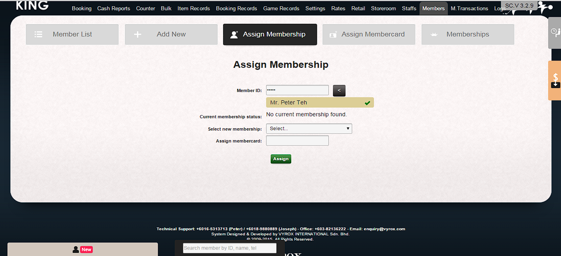Viewport: 561px width, 256px height.
Task: Open the Storeroom menu
Action: 383,8
